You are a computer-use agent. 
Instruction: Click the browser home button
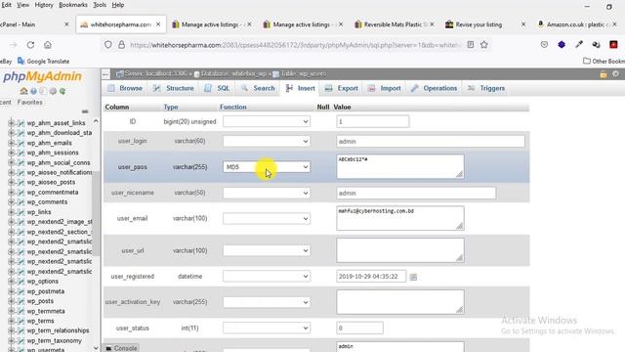point(48,45)
